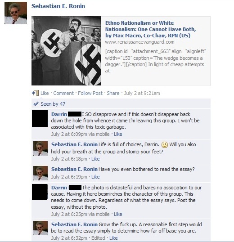Click the share arrow icon beside Like

pos(35,93)
